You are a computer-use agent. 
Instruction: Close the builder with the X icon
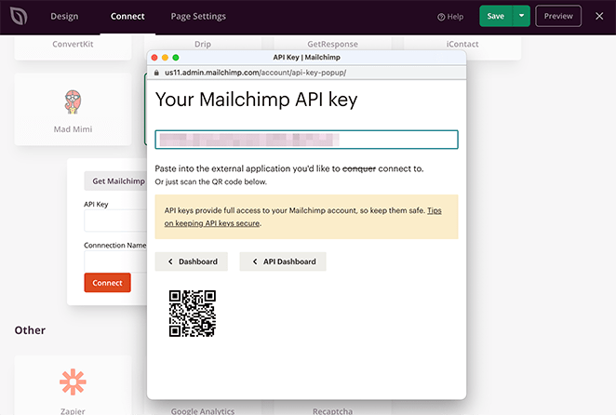(599, 16)
